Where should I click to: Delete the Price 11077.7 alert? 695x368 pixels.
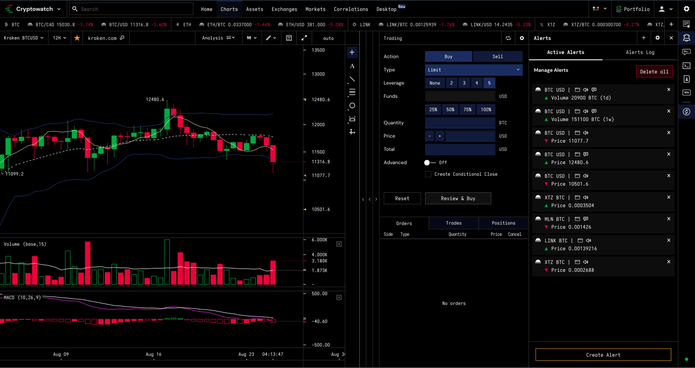(669, 133)
